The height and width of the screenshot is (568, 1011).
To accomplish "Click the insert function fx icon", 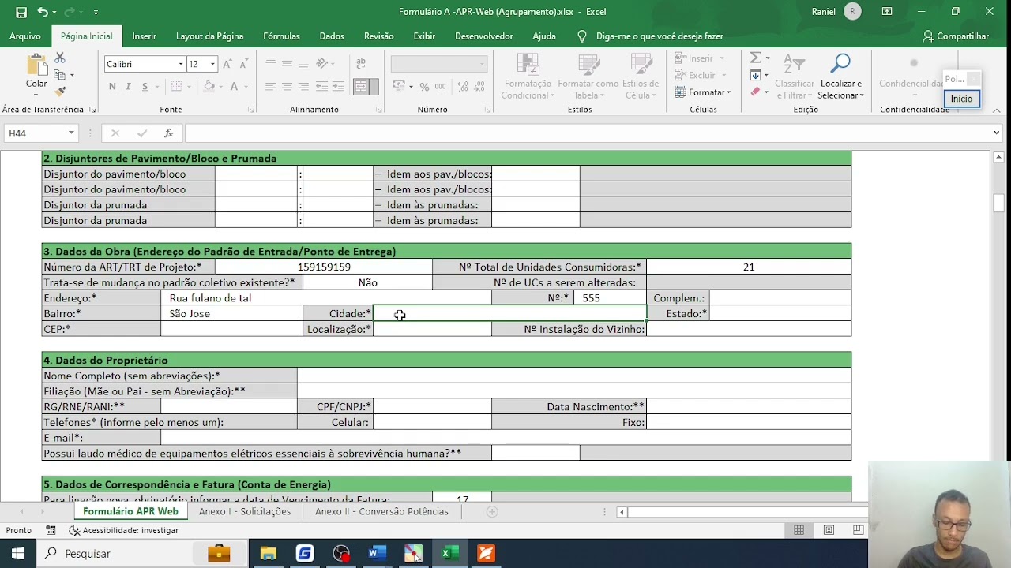I will click(x=168, y=133).
